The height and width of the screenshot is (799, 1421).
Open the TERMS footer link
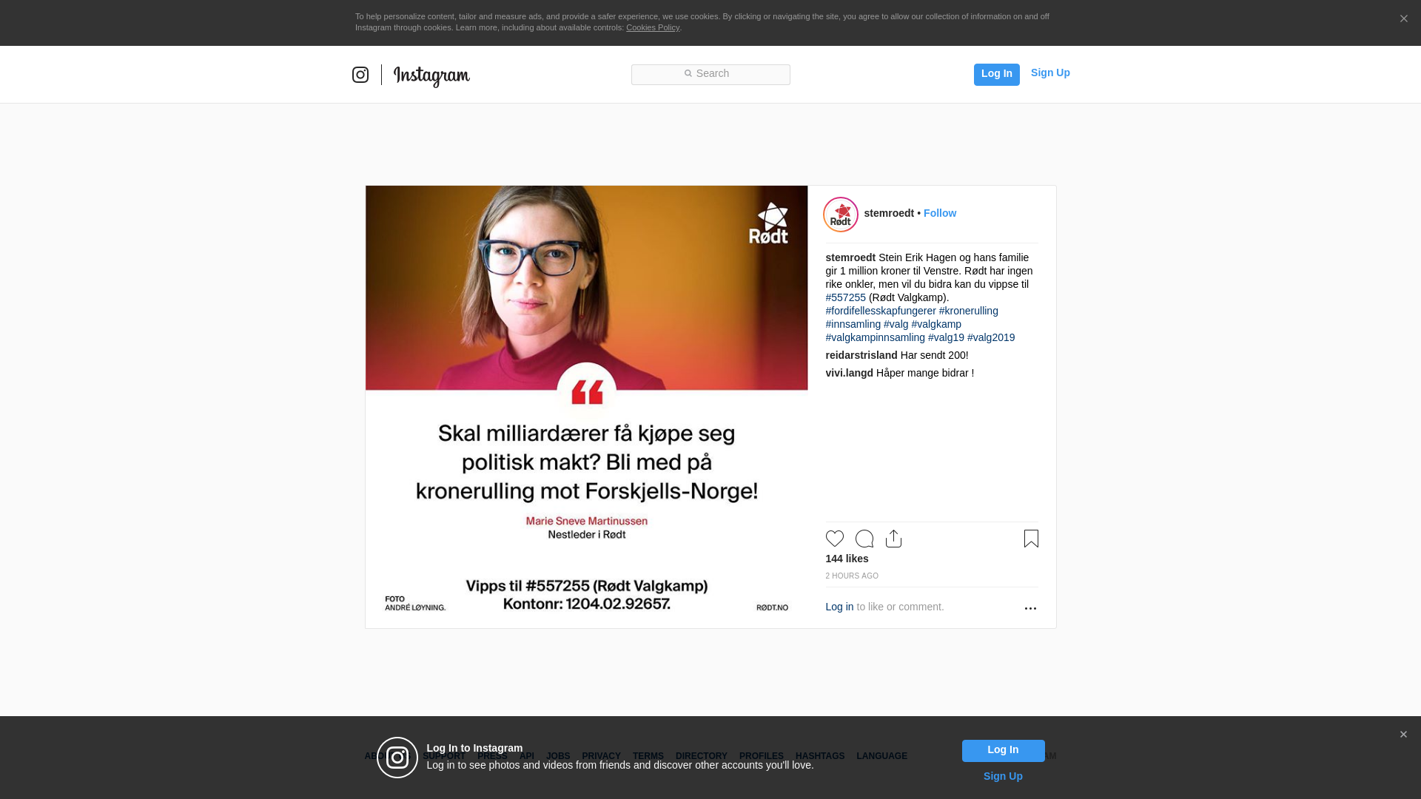pyautogui.click(x=648, y=756)
